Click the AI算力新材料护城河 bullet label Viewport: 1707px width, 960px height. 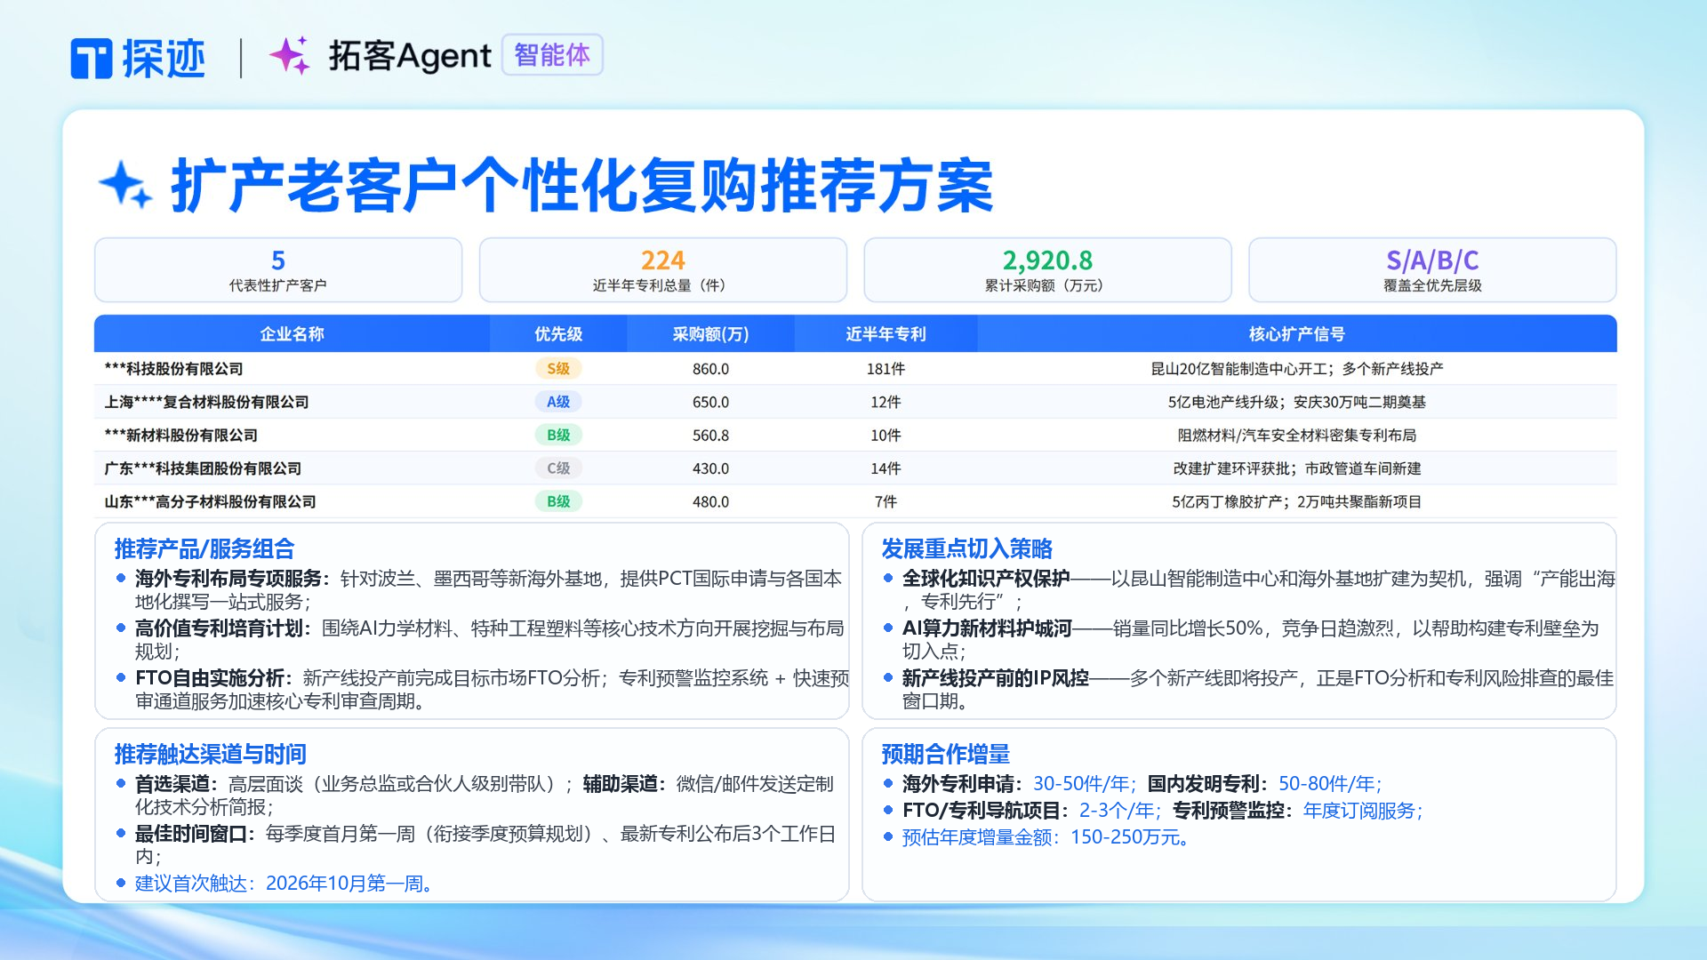pyautogui.click(x=987, y=628)
